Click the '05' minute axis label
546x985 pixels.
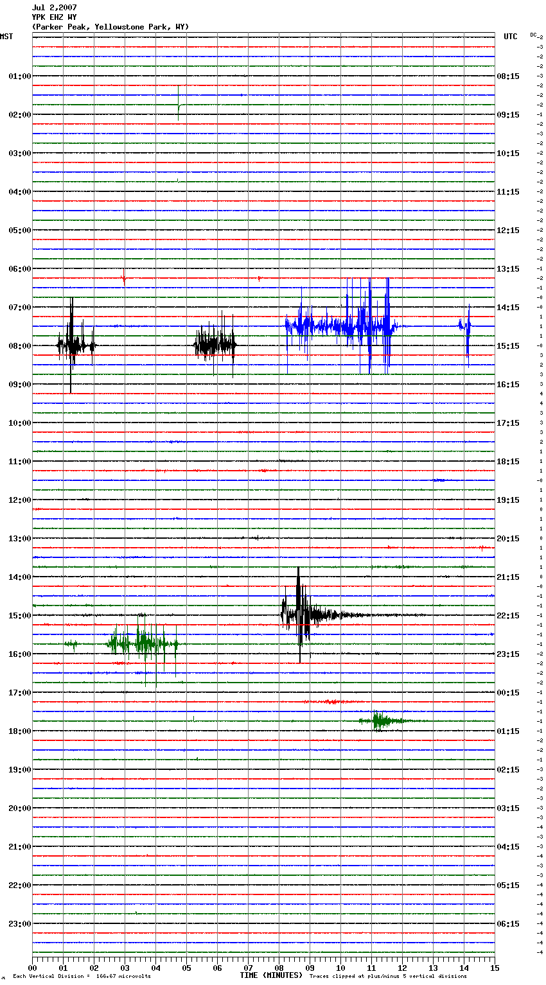[x=186, y=968]
